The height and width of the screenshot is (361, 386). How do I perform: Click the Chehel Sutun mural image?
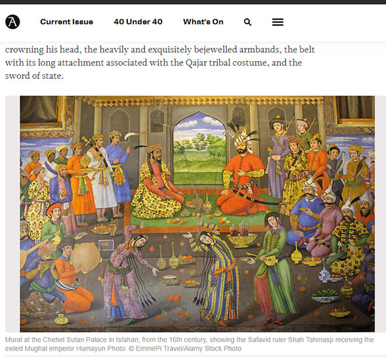[x=197, y=214]
